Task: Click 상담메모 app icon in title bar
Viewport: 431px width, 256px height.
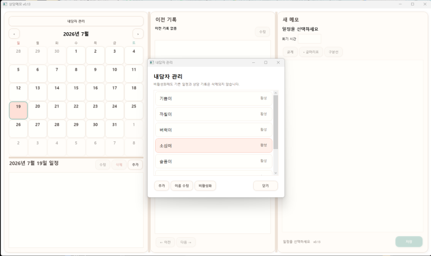Action: [5, 4]
